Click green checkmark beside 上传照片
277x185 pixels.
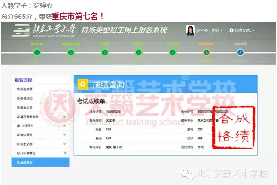[x=64, y=125]
